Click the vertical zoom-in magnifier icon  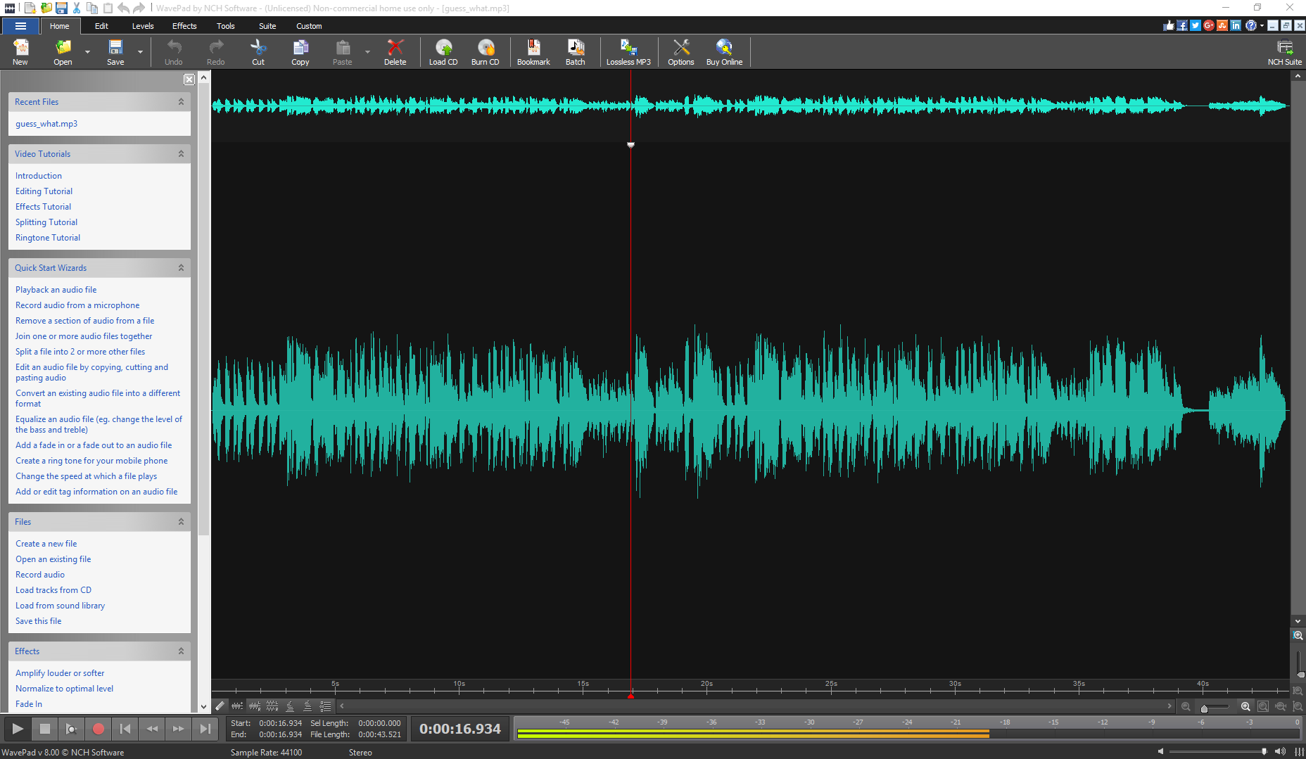[x=1298, y=635]
